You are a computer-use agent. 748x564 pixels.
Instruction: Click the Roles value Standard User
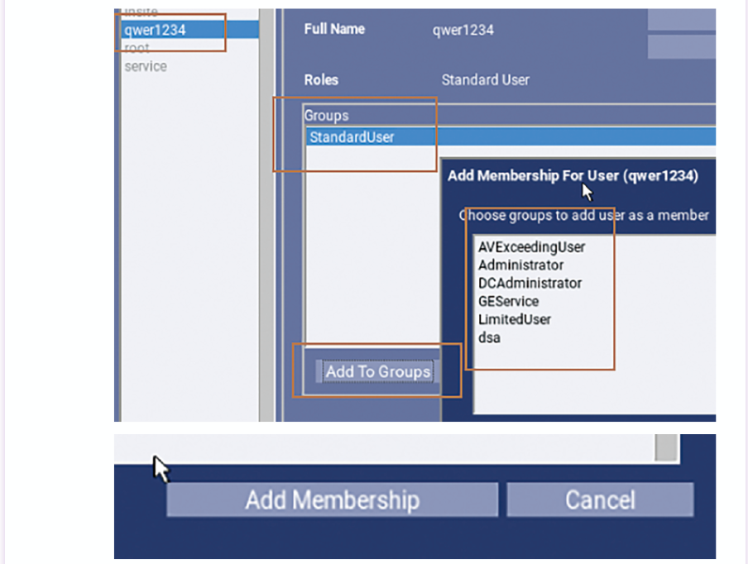485,80
